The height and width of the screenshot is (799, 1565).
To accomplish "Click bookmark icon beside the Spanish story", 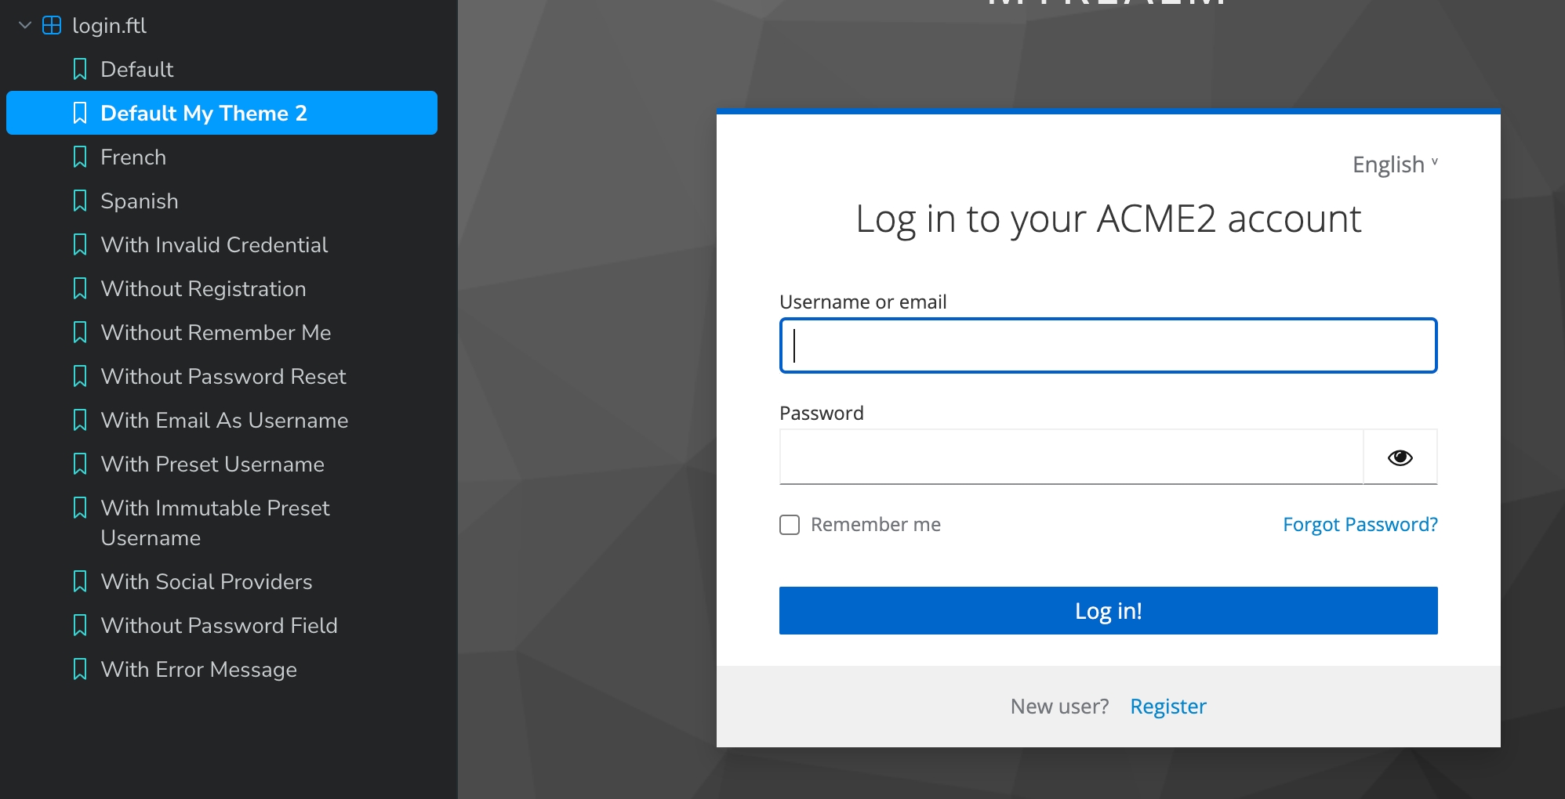I will [80, 201].
